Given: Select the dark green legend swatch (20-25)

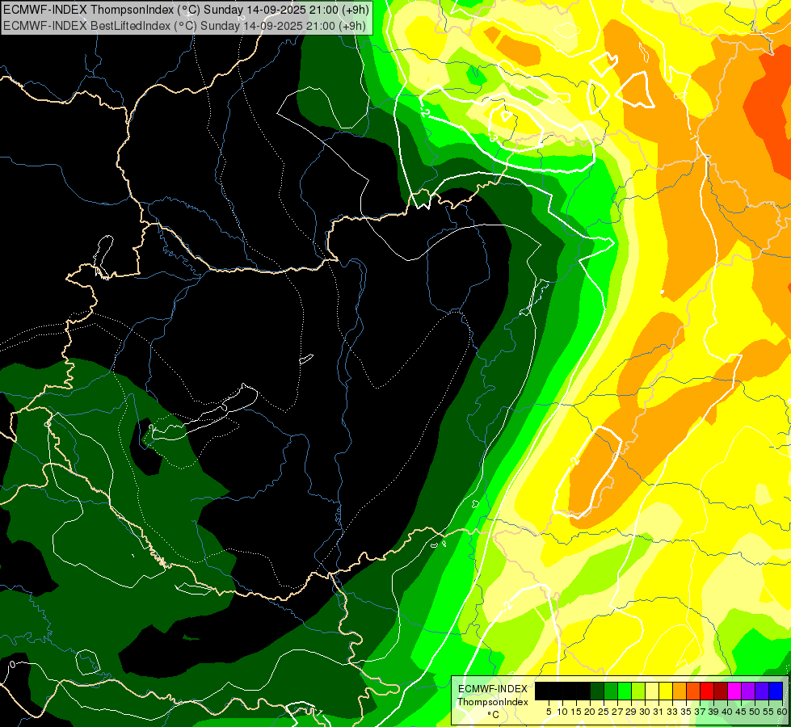Looking at the screenshot, I should pos(597,691).
